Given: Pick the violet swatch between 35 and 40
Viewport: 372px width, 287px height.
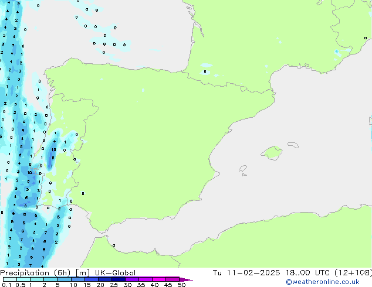Looking at the screenshot, I should click(x=145, y=279).
